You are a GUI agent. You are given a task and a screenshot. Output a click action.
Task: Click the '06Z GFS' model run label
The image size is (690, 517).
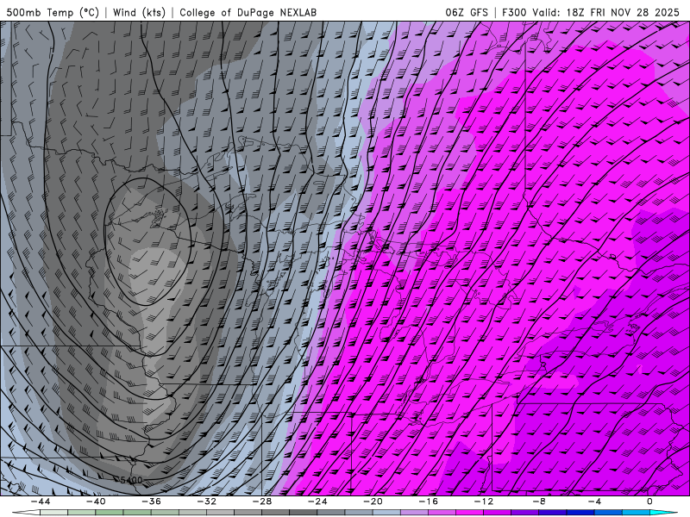[x=467, y=12]
